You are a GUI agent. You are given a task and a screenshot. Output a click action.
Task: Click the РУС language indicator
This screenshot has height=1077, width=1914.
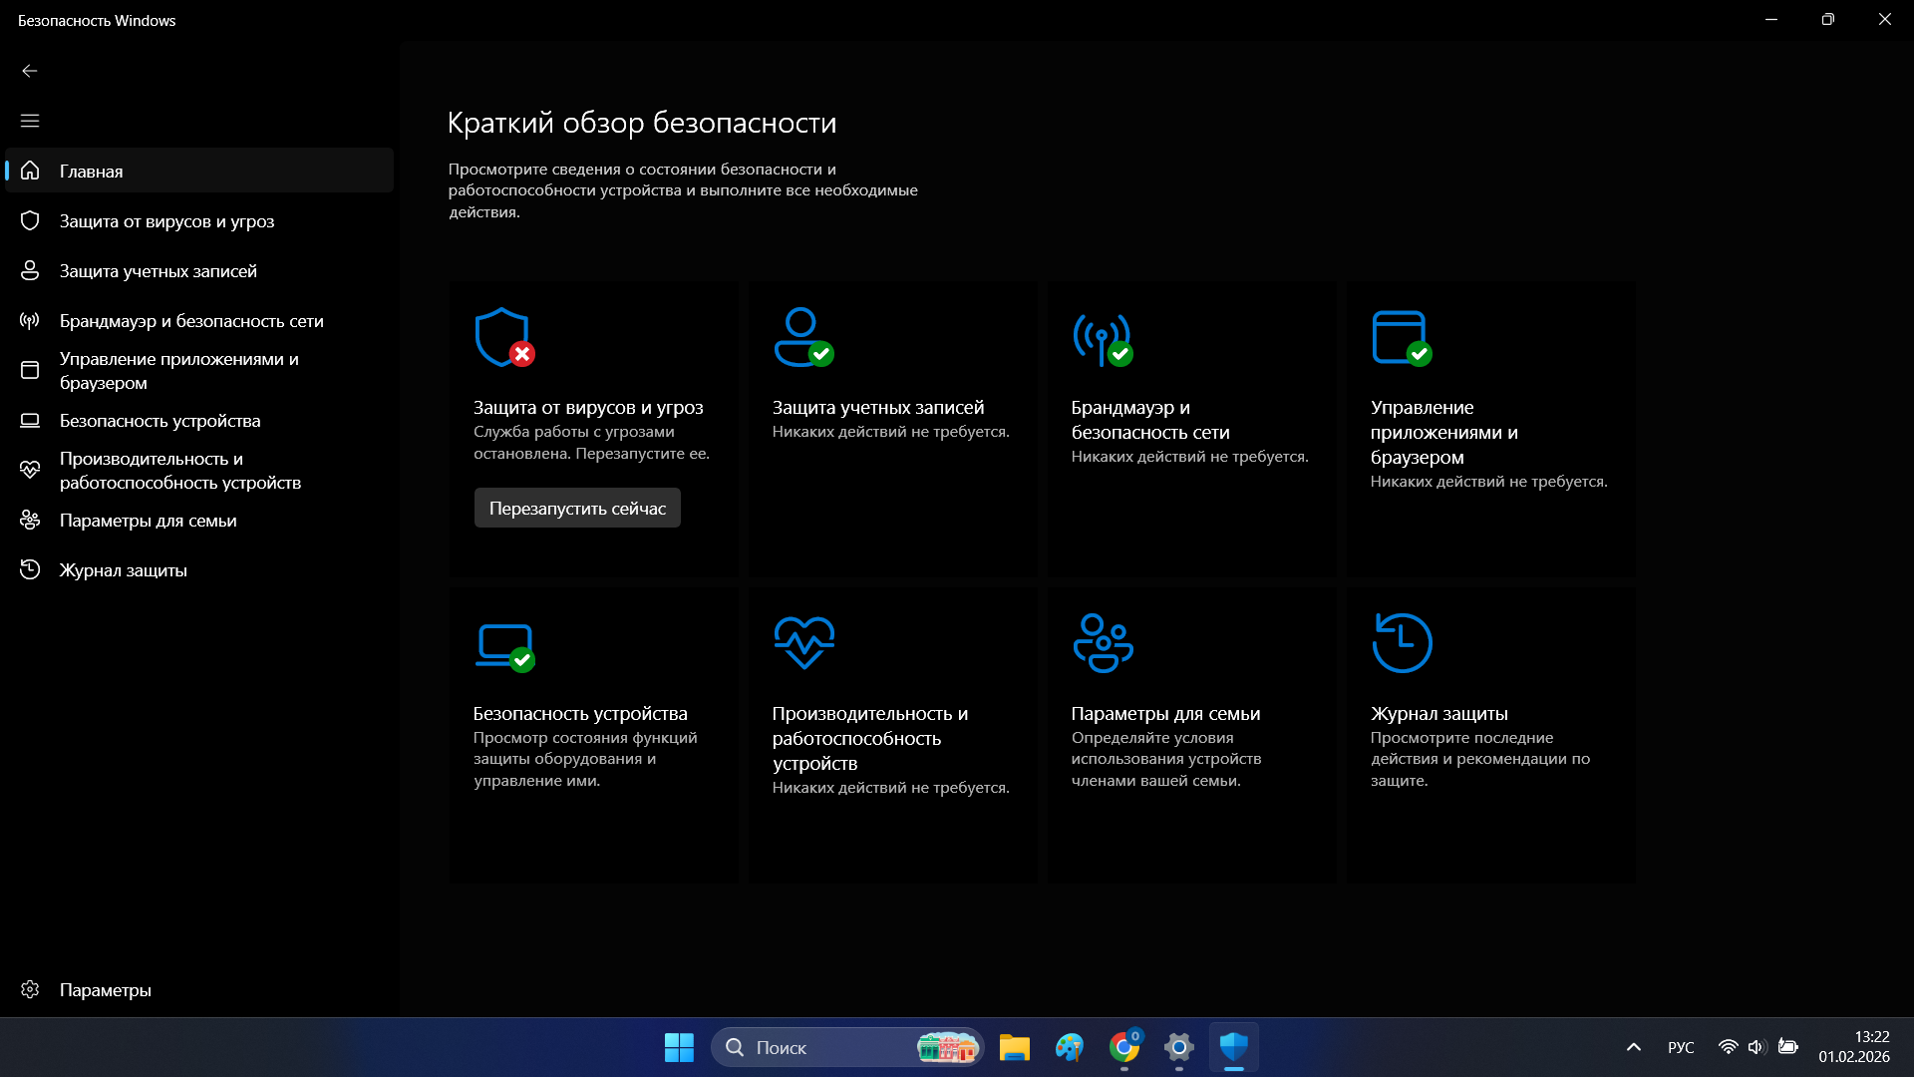click(1681, 1047)
